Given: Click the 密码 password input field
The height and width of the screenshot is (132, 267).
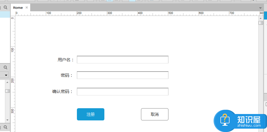Looking at the screenshot, I should click(122, 75).
